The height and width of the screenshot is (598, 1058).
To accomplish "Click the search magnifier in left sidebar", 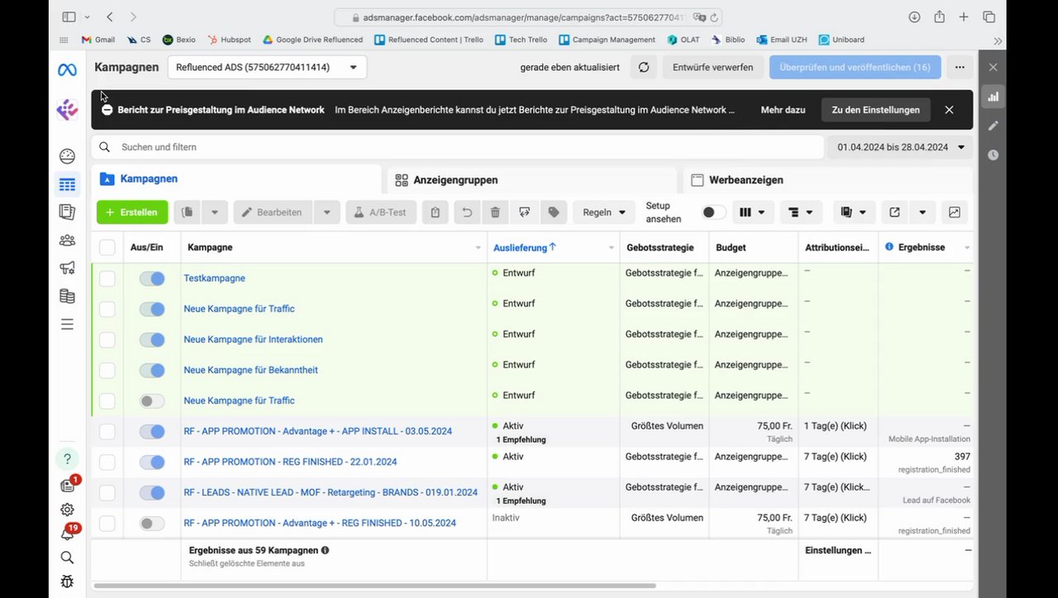I will point(67,558).
